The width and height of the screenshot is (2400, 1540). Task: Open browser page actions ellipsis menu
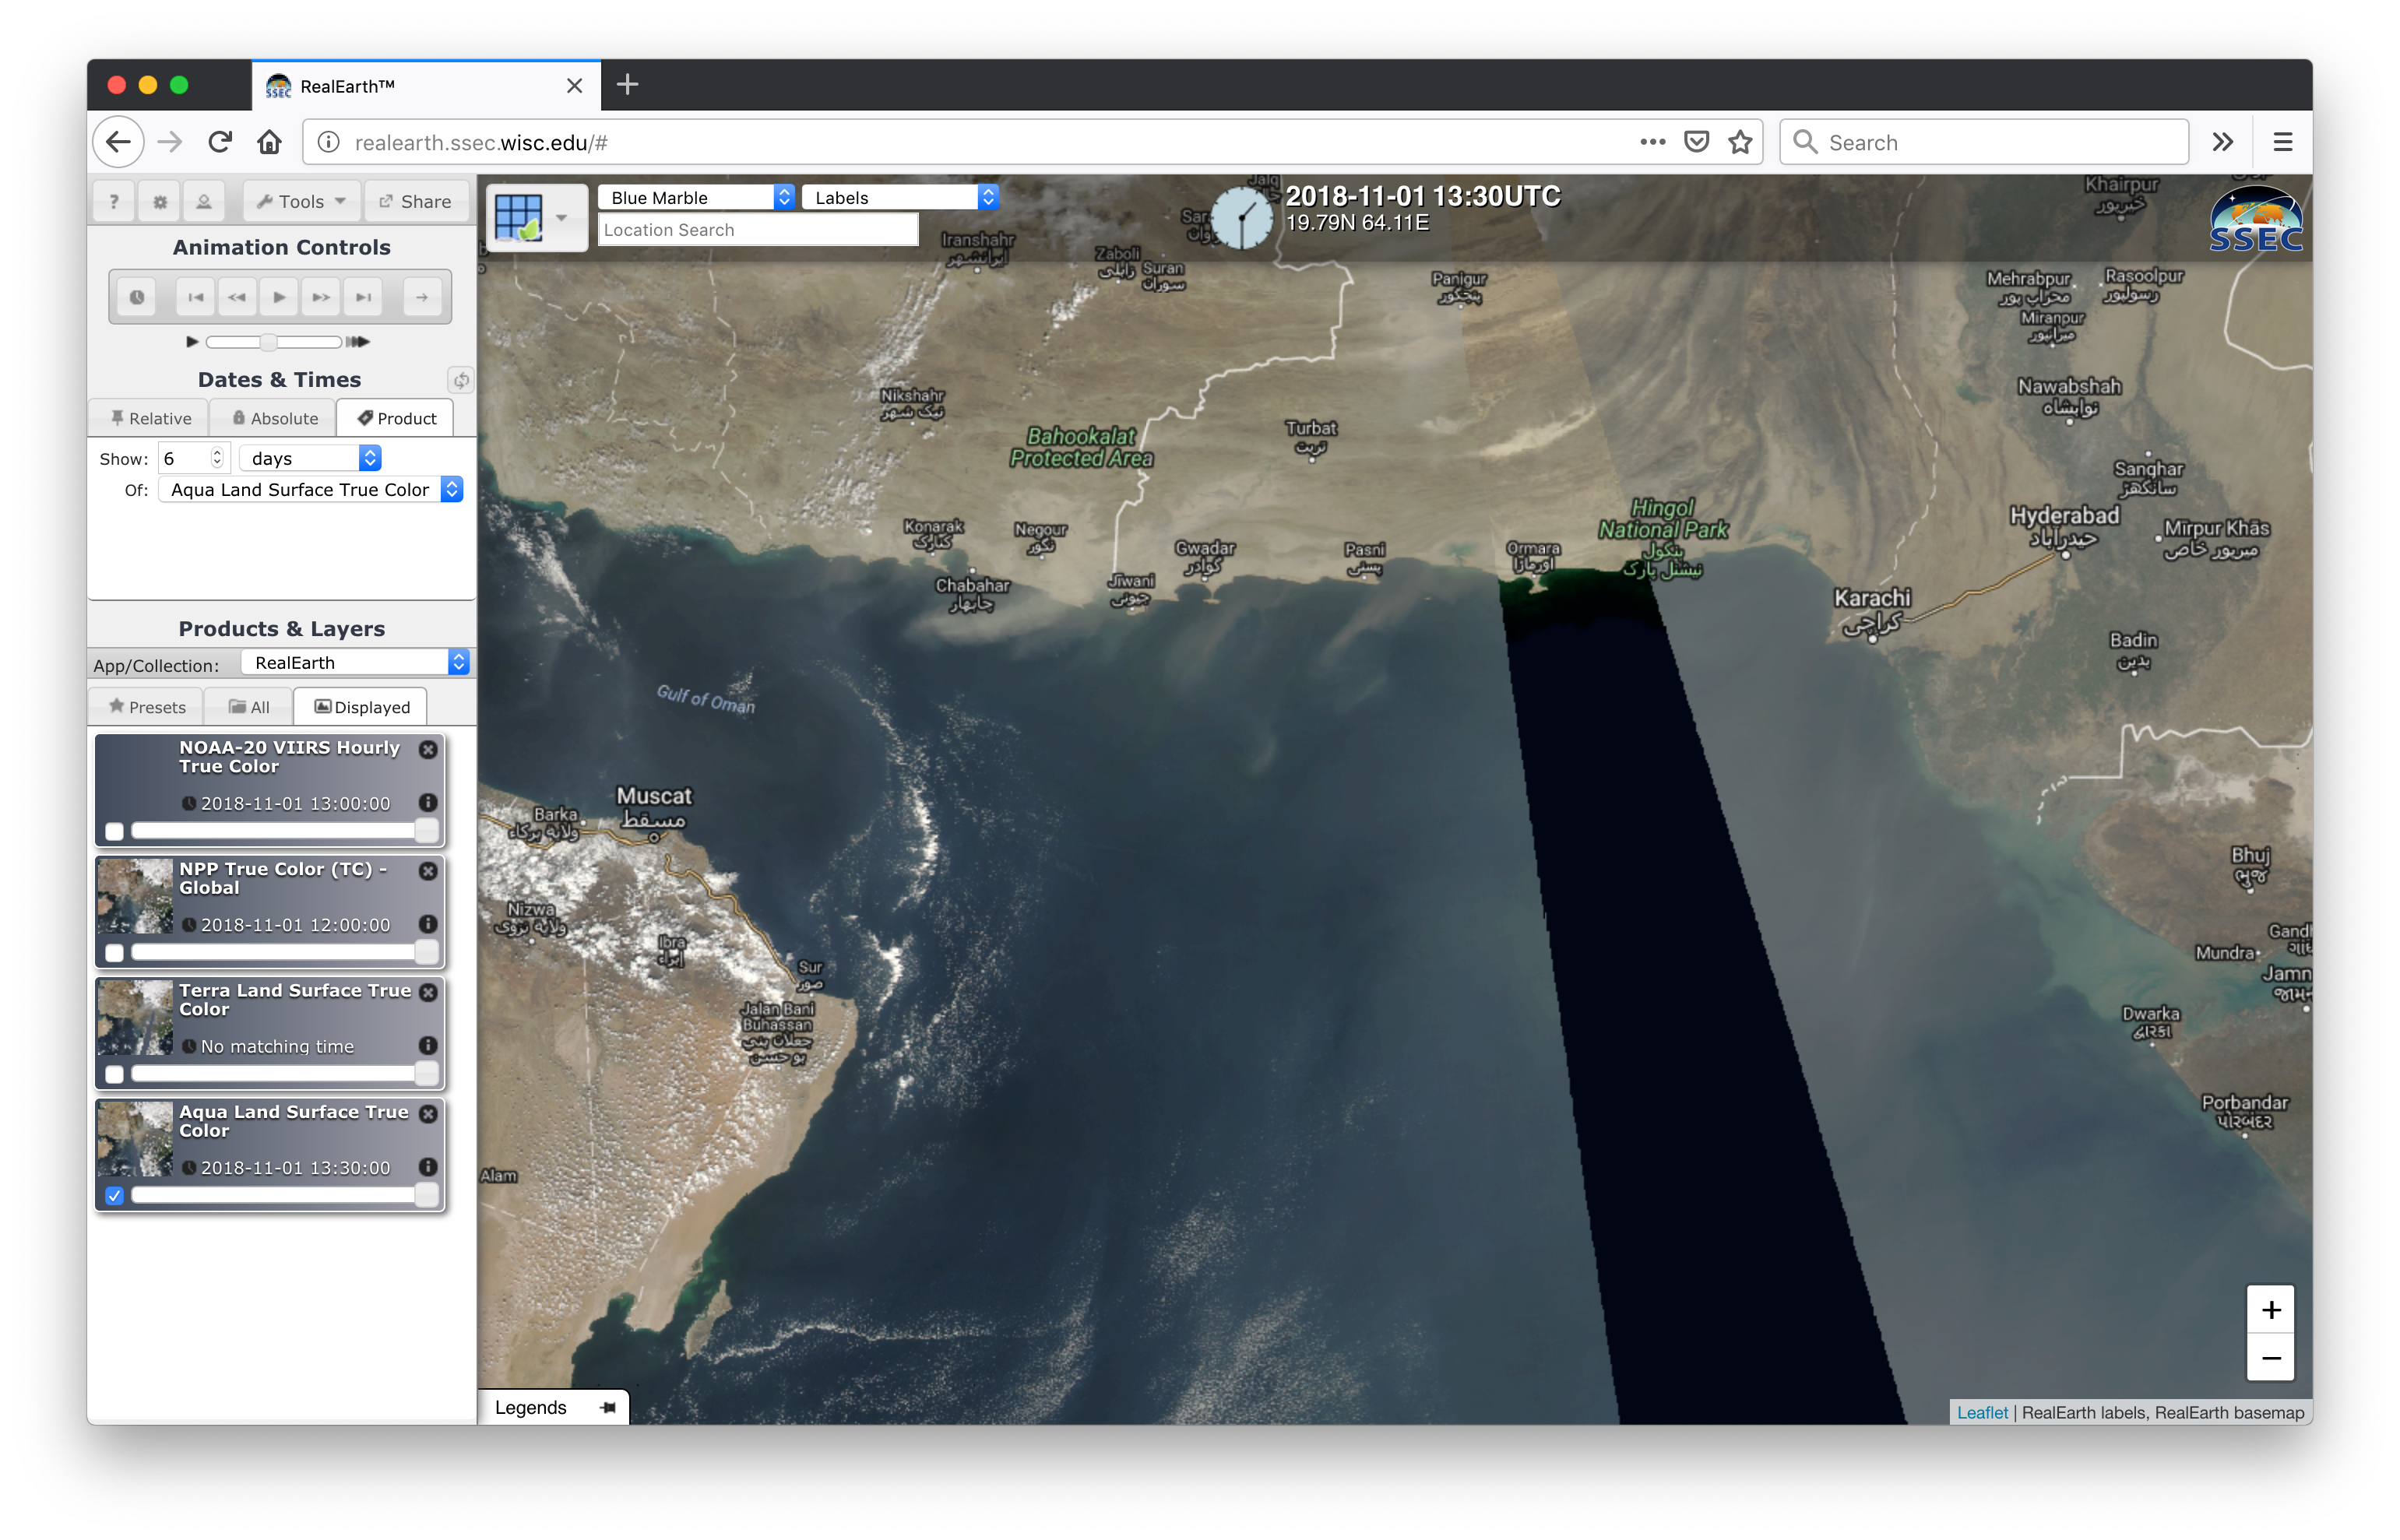[1652, 142]
